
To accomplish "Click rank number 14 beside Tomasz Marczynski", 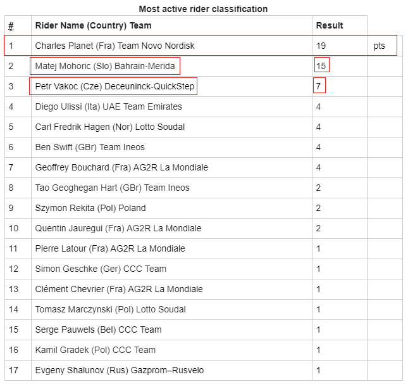I will click(13, 309).
